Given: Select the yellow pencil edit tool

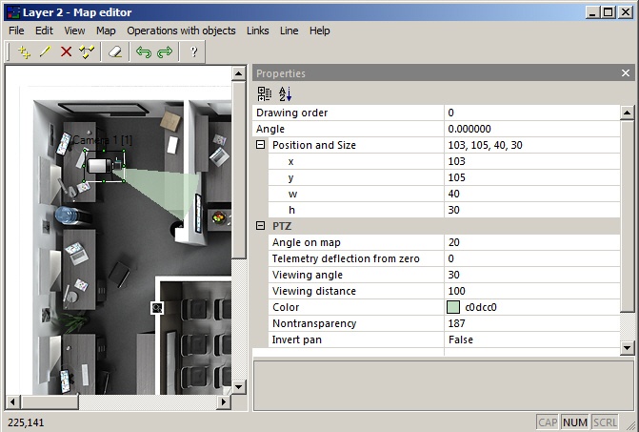Looking at the screenshot, I should (45, 51).
